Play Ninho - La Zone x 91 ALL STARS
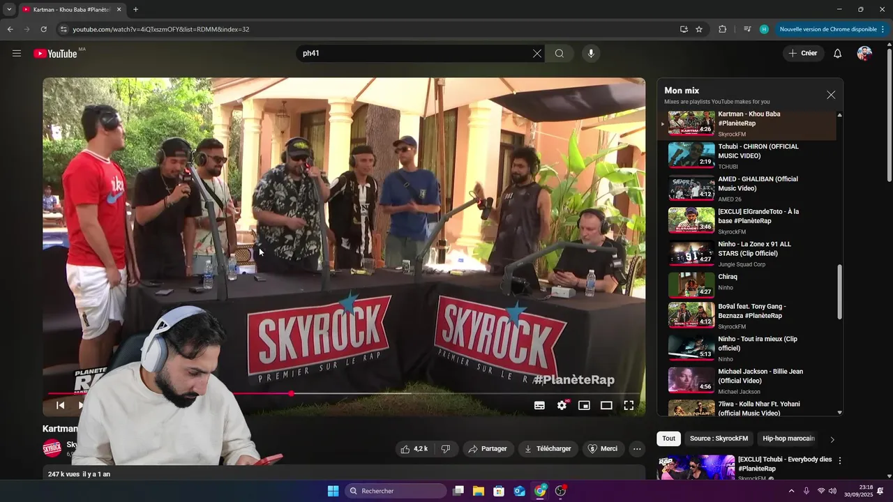 [746, 254]
